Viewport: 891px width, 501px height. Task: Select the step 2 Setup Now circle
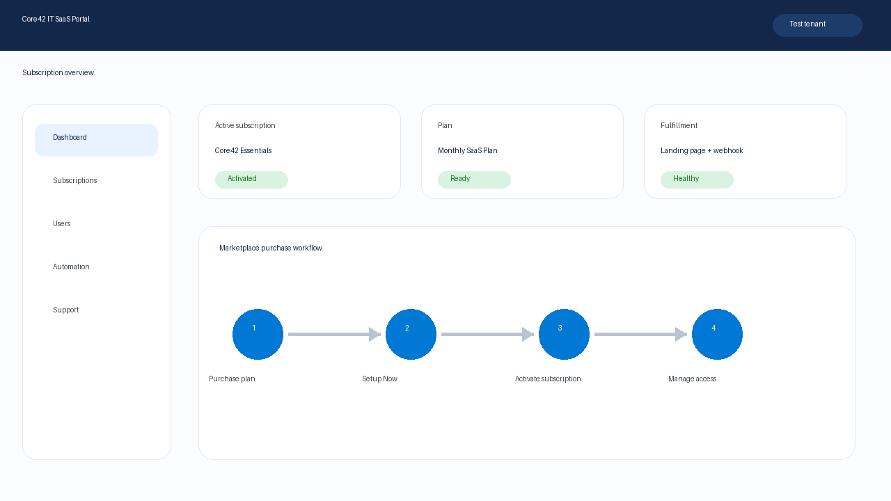[x=411, y=334]
